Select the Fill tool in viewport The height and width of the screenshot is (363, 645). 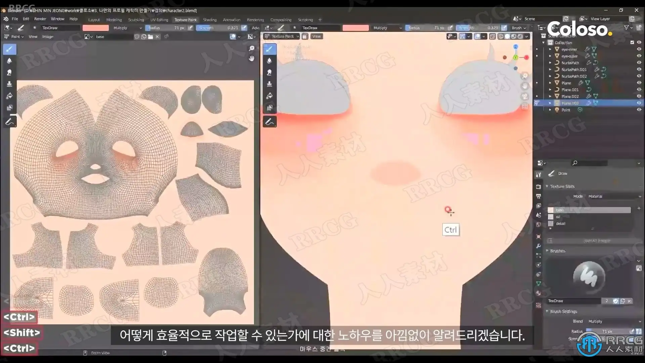click(269, 96)
